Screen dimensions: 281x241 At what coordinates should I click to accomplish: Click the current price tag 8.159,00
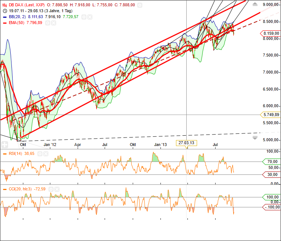point(271,33)
